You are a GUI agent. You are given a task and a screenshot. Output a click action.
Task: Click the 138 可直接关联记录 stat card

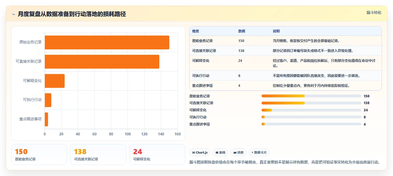coord(98,154)
